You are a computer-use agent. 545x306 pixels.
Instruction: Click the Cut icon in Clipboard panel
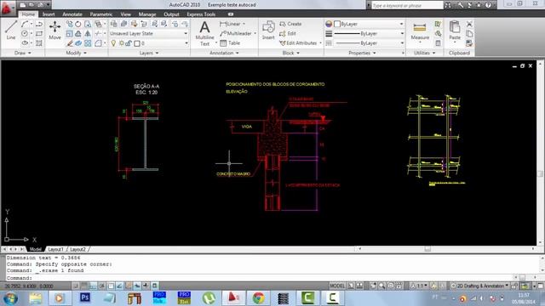click(469, 24)
